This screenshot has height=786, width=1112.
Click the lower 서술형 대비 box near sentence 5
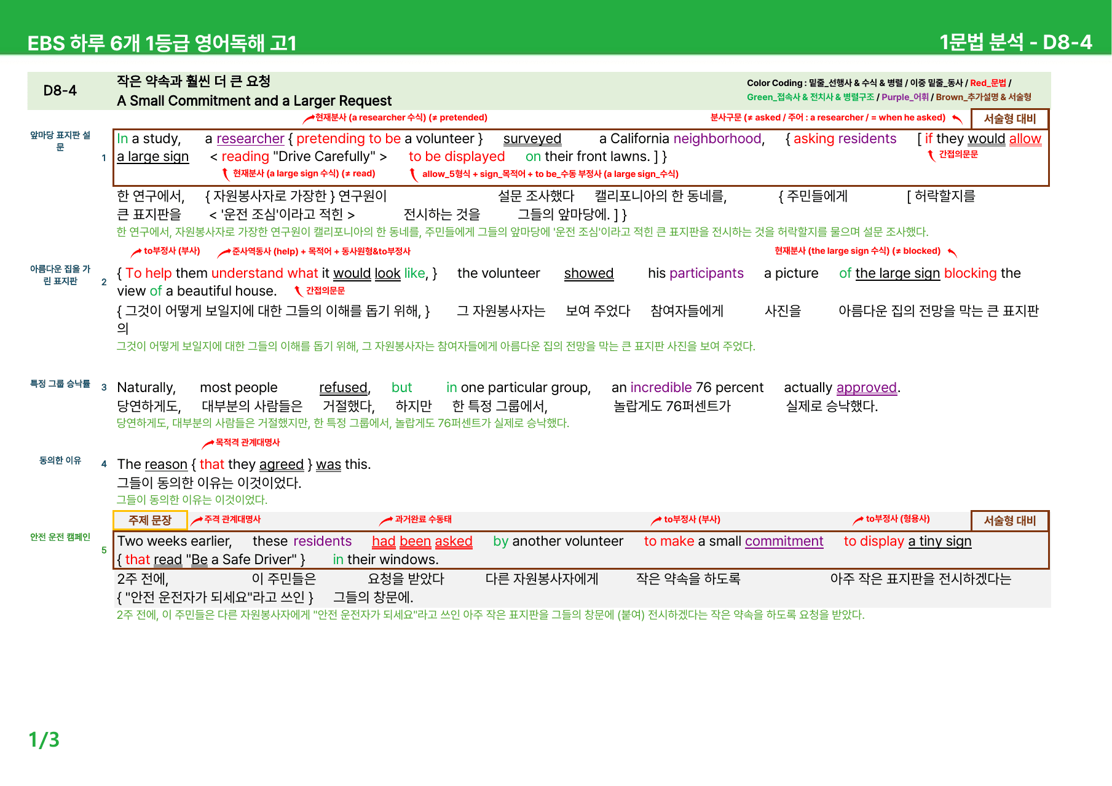(x=1009, y=521)
